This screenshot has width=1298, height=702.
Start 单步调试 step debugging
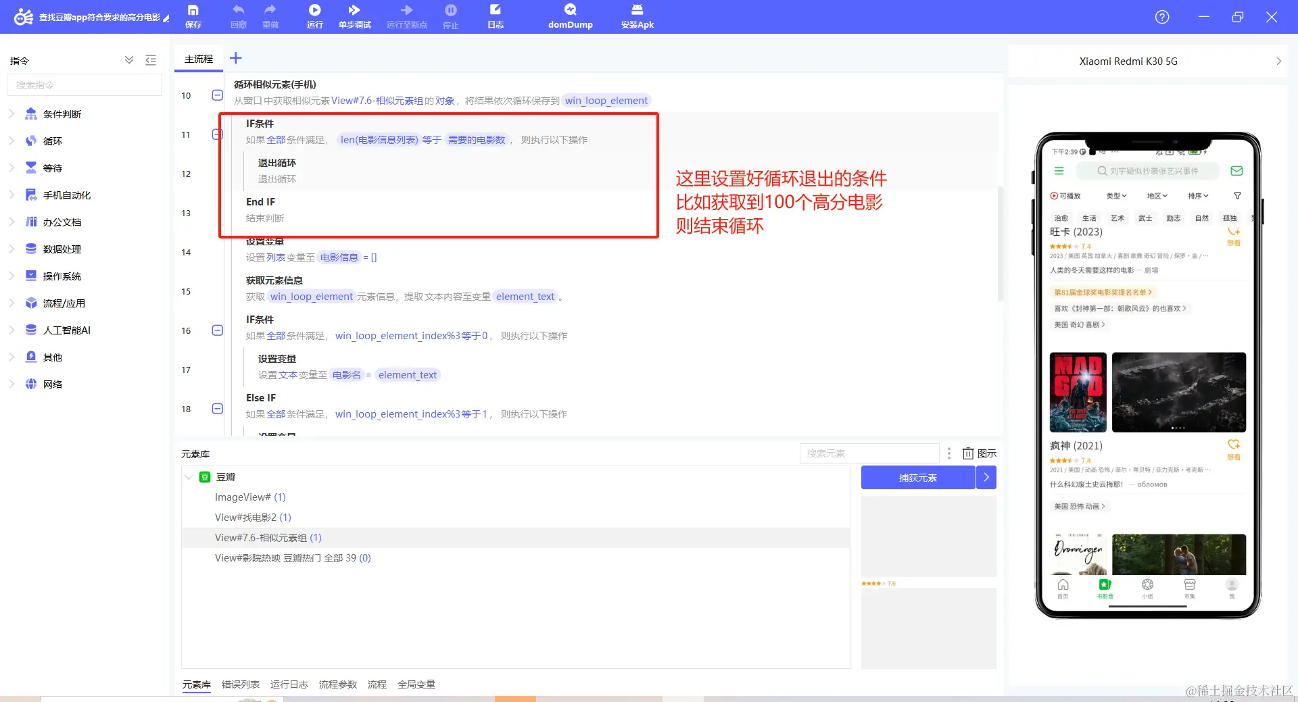pos(355,16)
